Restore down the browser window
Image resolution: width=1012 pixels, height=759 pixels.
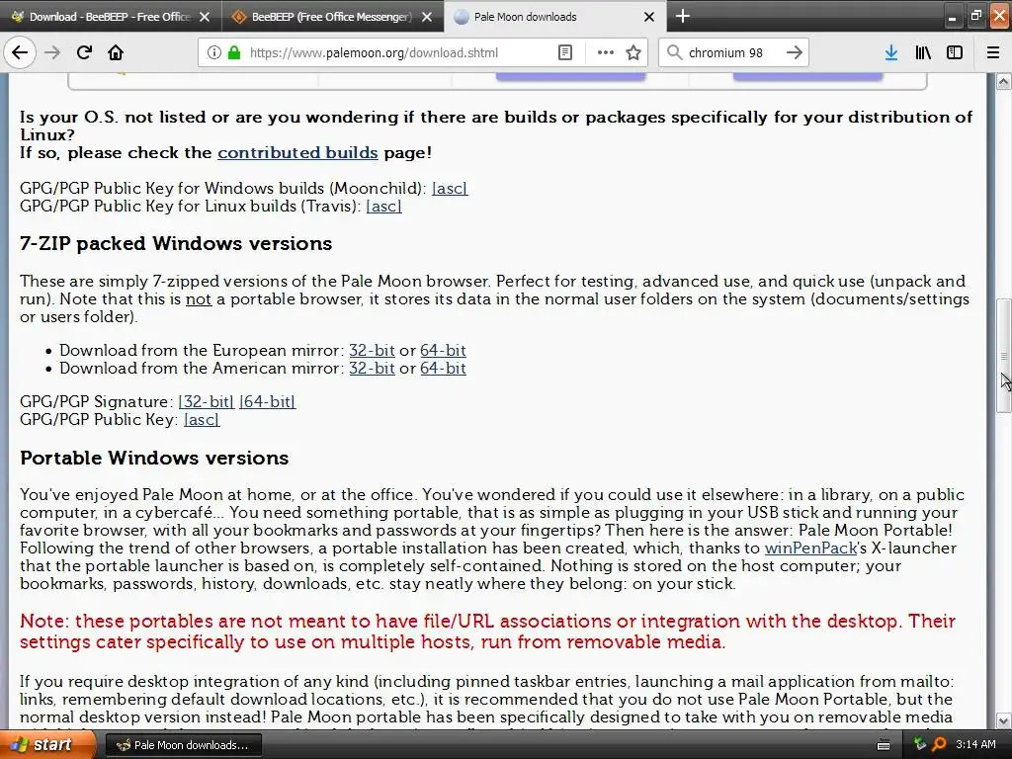coord(976,17)
